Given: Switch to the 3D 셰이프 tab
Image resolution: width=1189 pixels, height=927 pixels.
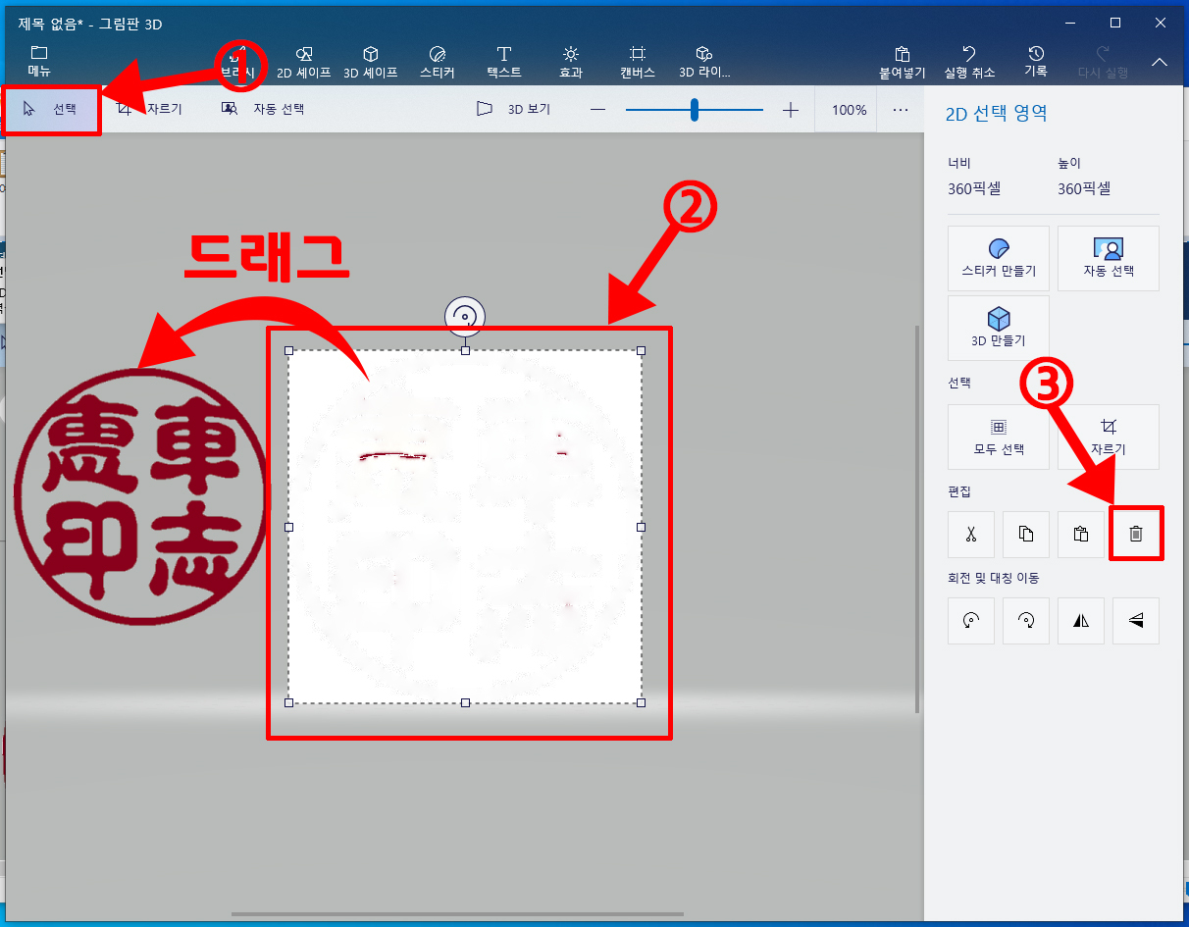Looking at the screenshot, I should click(x=371, y=61).
